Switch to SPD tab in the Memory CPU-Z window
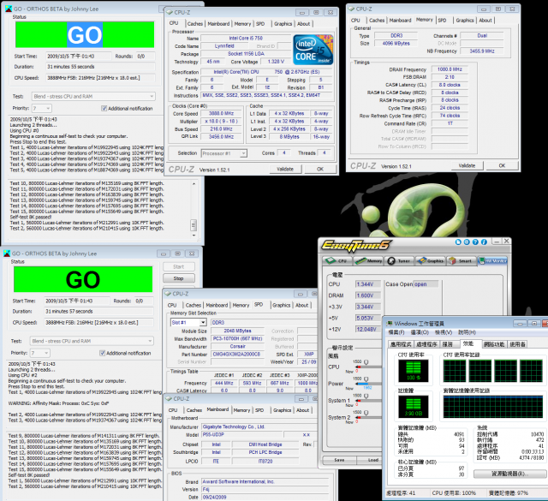Image resolution: width=548 pixels, height=501 pixels. click(x=442, y=21)
